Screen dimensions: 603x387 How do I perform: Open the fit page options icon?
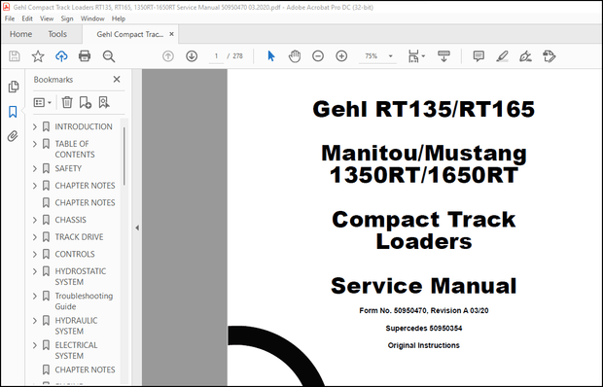coord(416,56)
